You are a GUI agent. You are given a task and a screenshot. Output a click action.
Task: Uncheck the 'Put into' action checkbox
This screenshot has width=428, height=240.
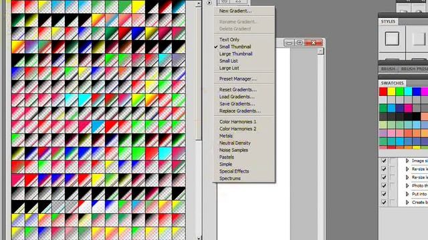pyautogui.click(x=384, y=194)
